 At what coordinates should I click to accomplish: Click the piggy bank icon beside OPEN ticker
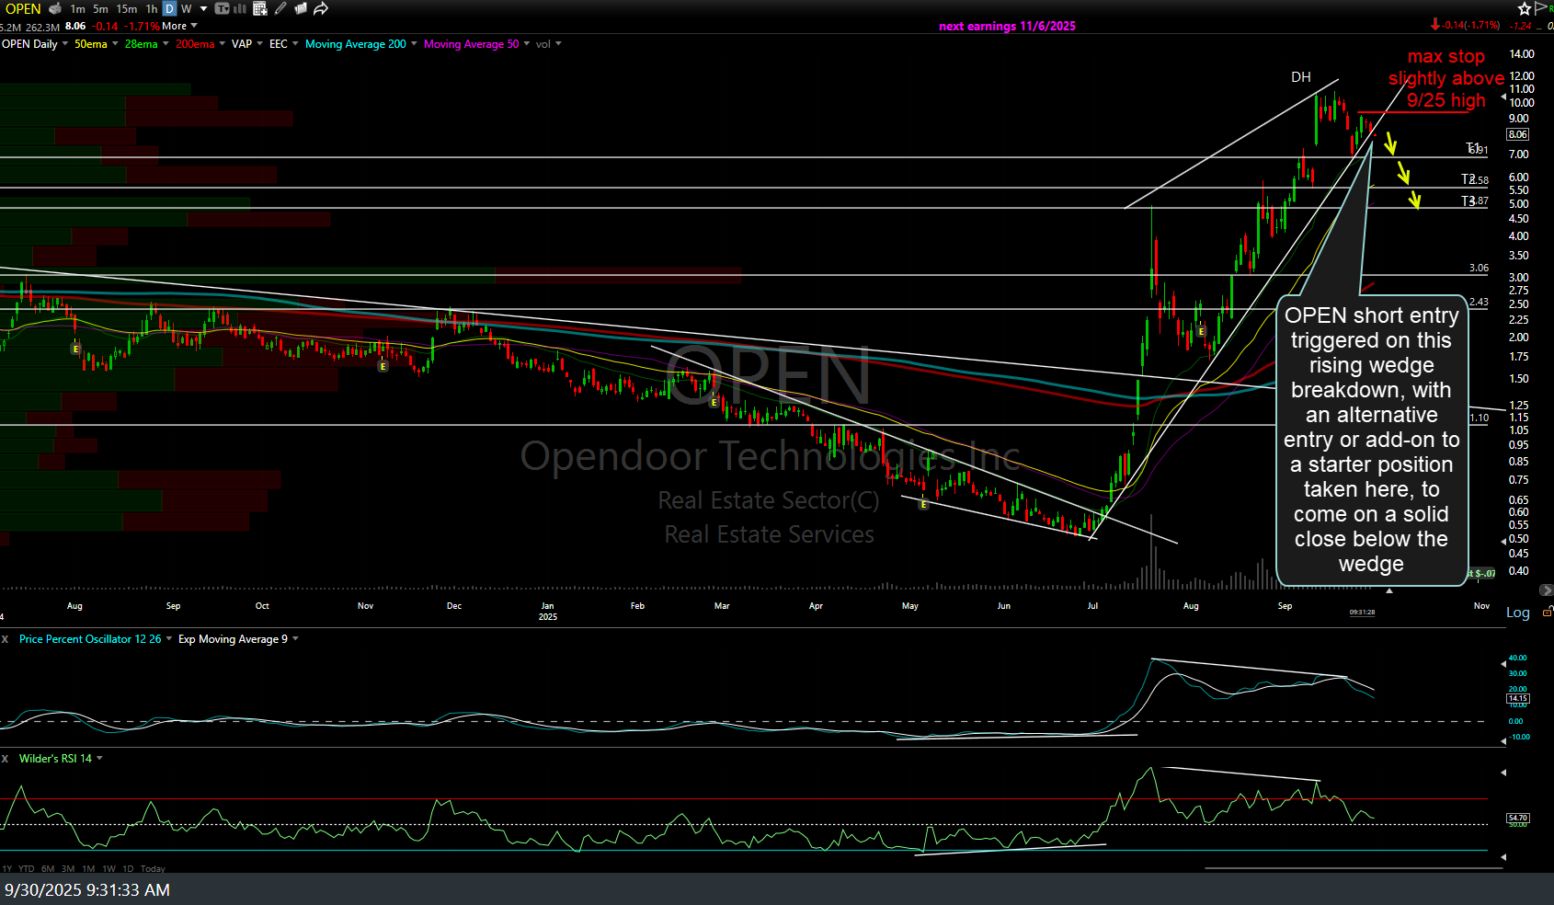(x=55, y=8)
